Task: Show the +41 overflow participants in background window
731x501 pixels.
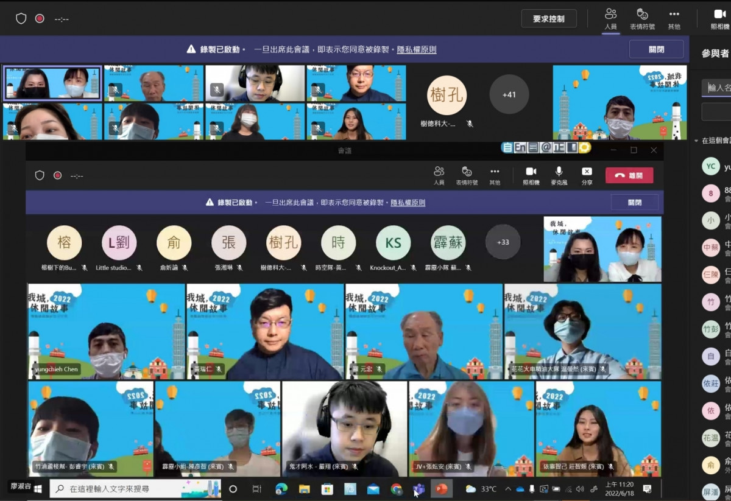Action: click(509, 94)
